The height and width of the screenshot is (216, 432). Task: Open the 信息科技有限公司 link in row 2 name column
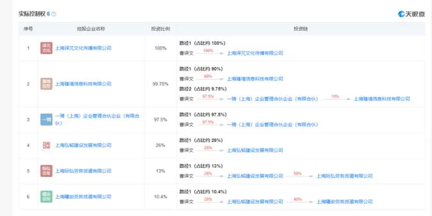pos(83,84)
